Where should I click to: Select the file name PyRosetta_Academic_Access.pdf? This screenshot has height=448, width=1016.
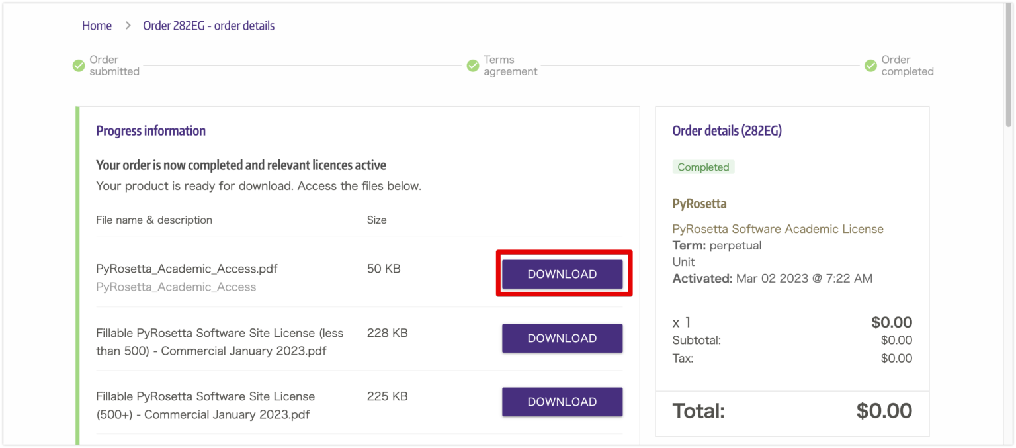[187, 269]
